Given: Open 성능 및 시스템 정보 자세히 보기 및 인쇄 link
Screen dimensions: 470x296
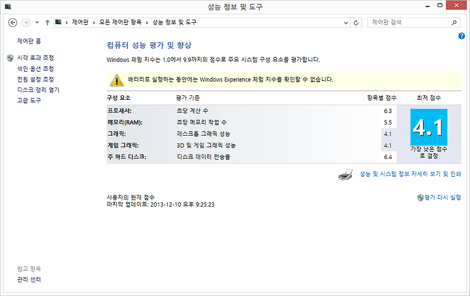Looking at the screenshot, I should (411, 174).
